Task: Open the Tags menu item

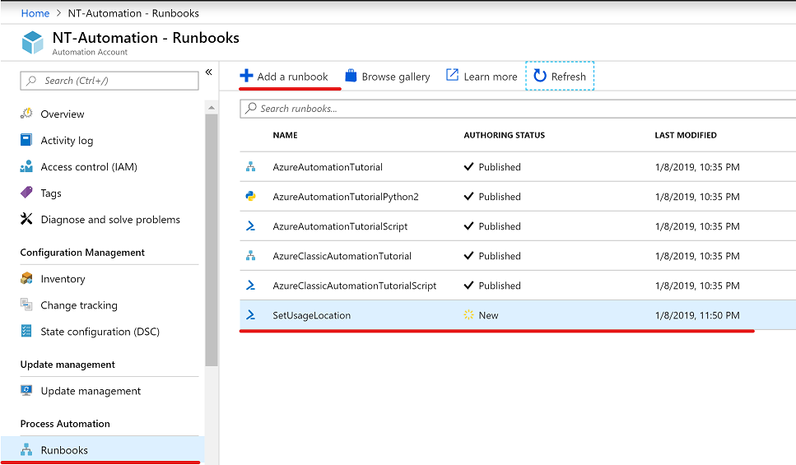Action: pos(51,193)
